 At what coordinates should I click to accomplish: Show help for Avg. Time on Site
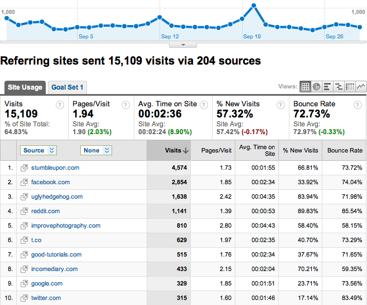pyautogui.click(x=202, y=105)
